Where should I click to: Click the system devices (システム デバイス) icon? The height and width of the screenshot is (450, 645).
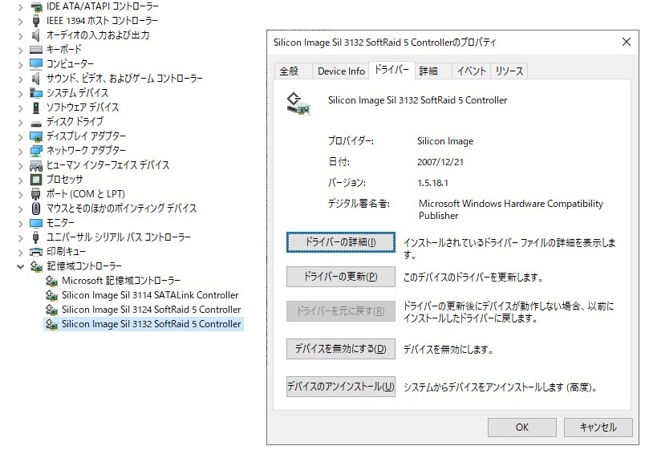(36, 93)
